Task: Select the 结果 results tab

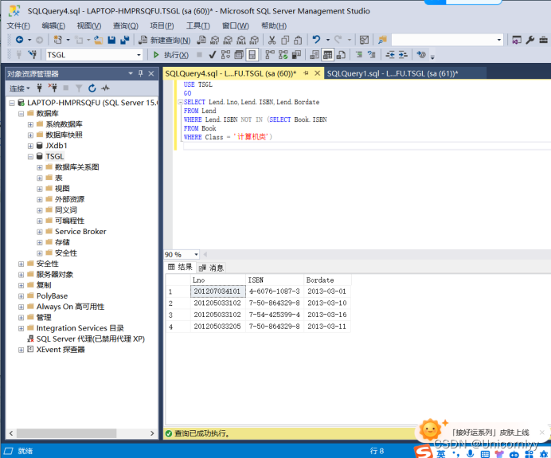Action: 180,267
